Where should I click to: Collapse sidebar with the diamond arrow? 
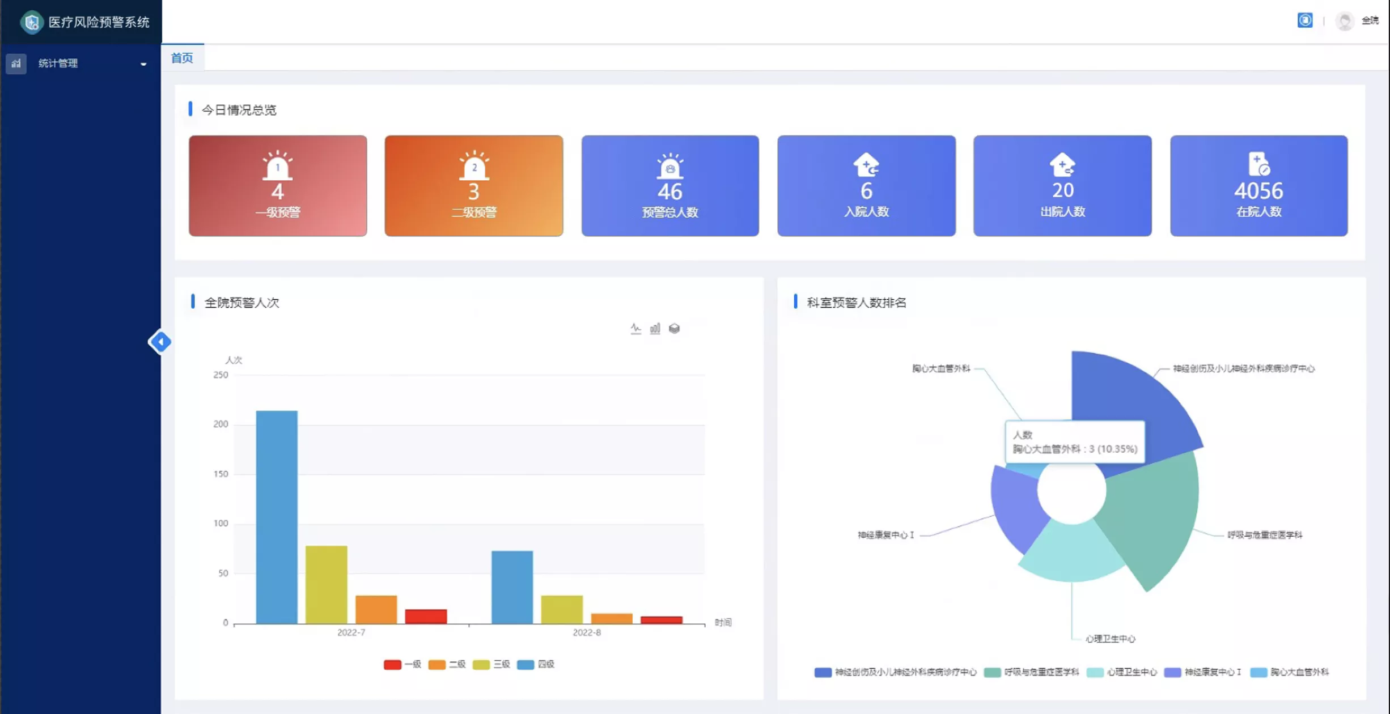point(160,342)
